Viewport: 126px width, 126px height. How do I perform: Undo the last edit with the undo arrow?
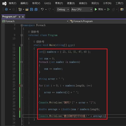[42, 9]
